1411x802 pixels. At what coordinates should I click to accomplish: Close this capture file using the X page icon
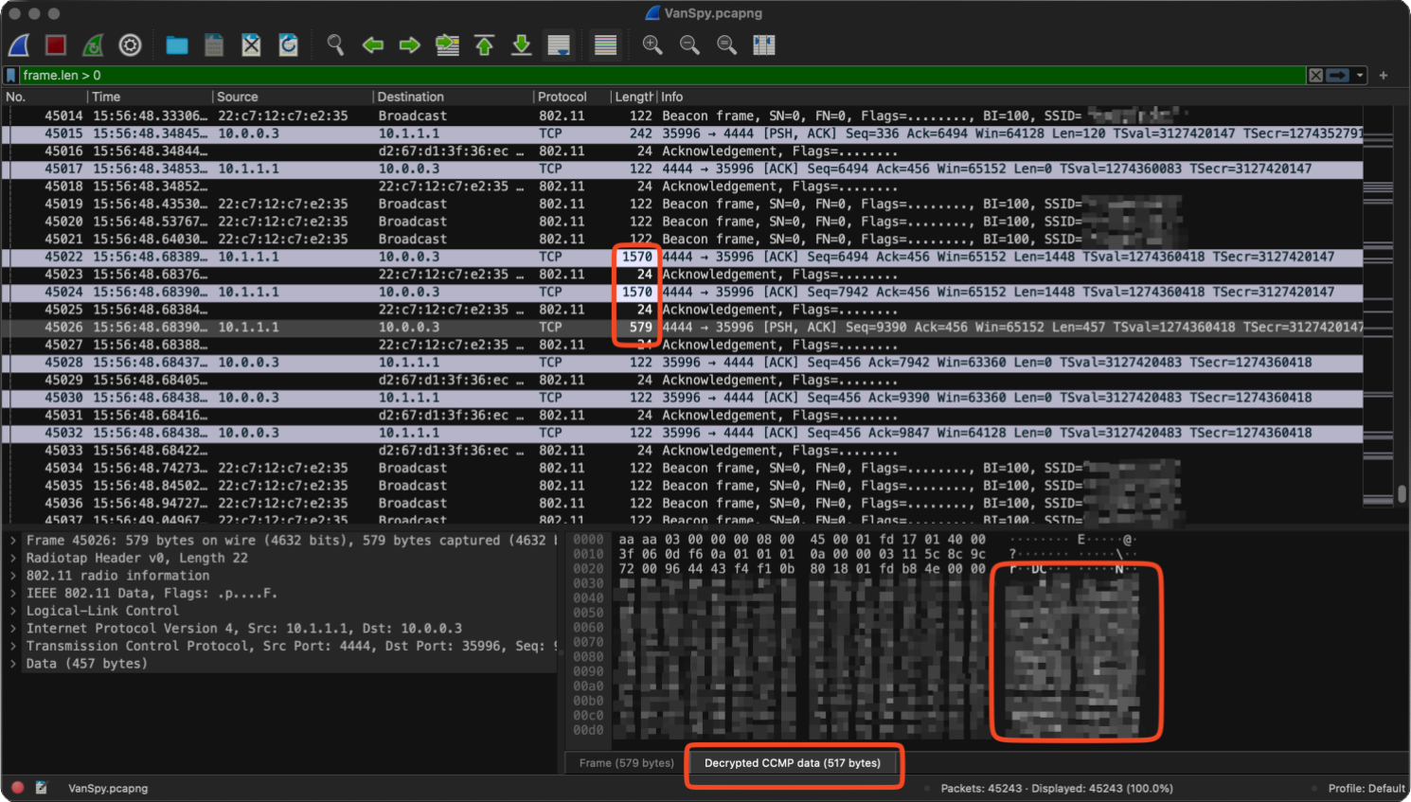(x=251, y=45)
